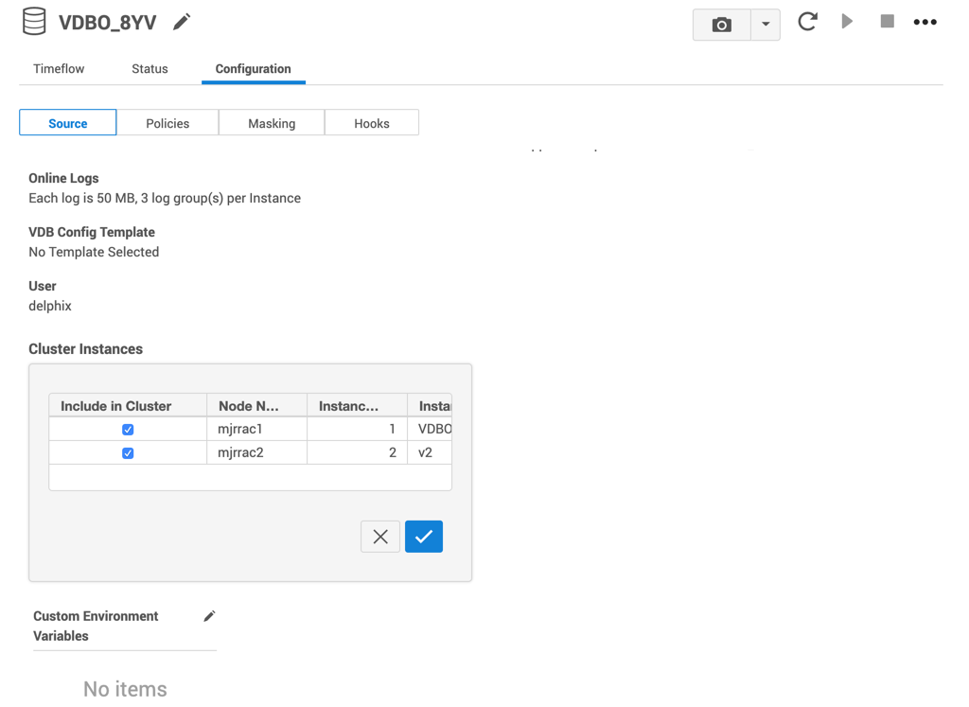
Task: Click the database icon beside the VDB name
Action: [34, 22]
